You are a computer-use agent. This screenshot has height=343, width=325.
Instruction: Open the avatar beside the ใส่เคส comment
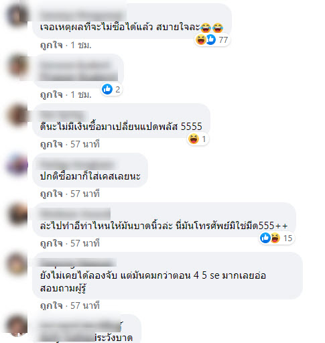pyautogui.click(x=17, y=165)
